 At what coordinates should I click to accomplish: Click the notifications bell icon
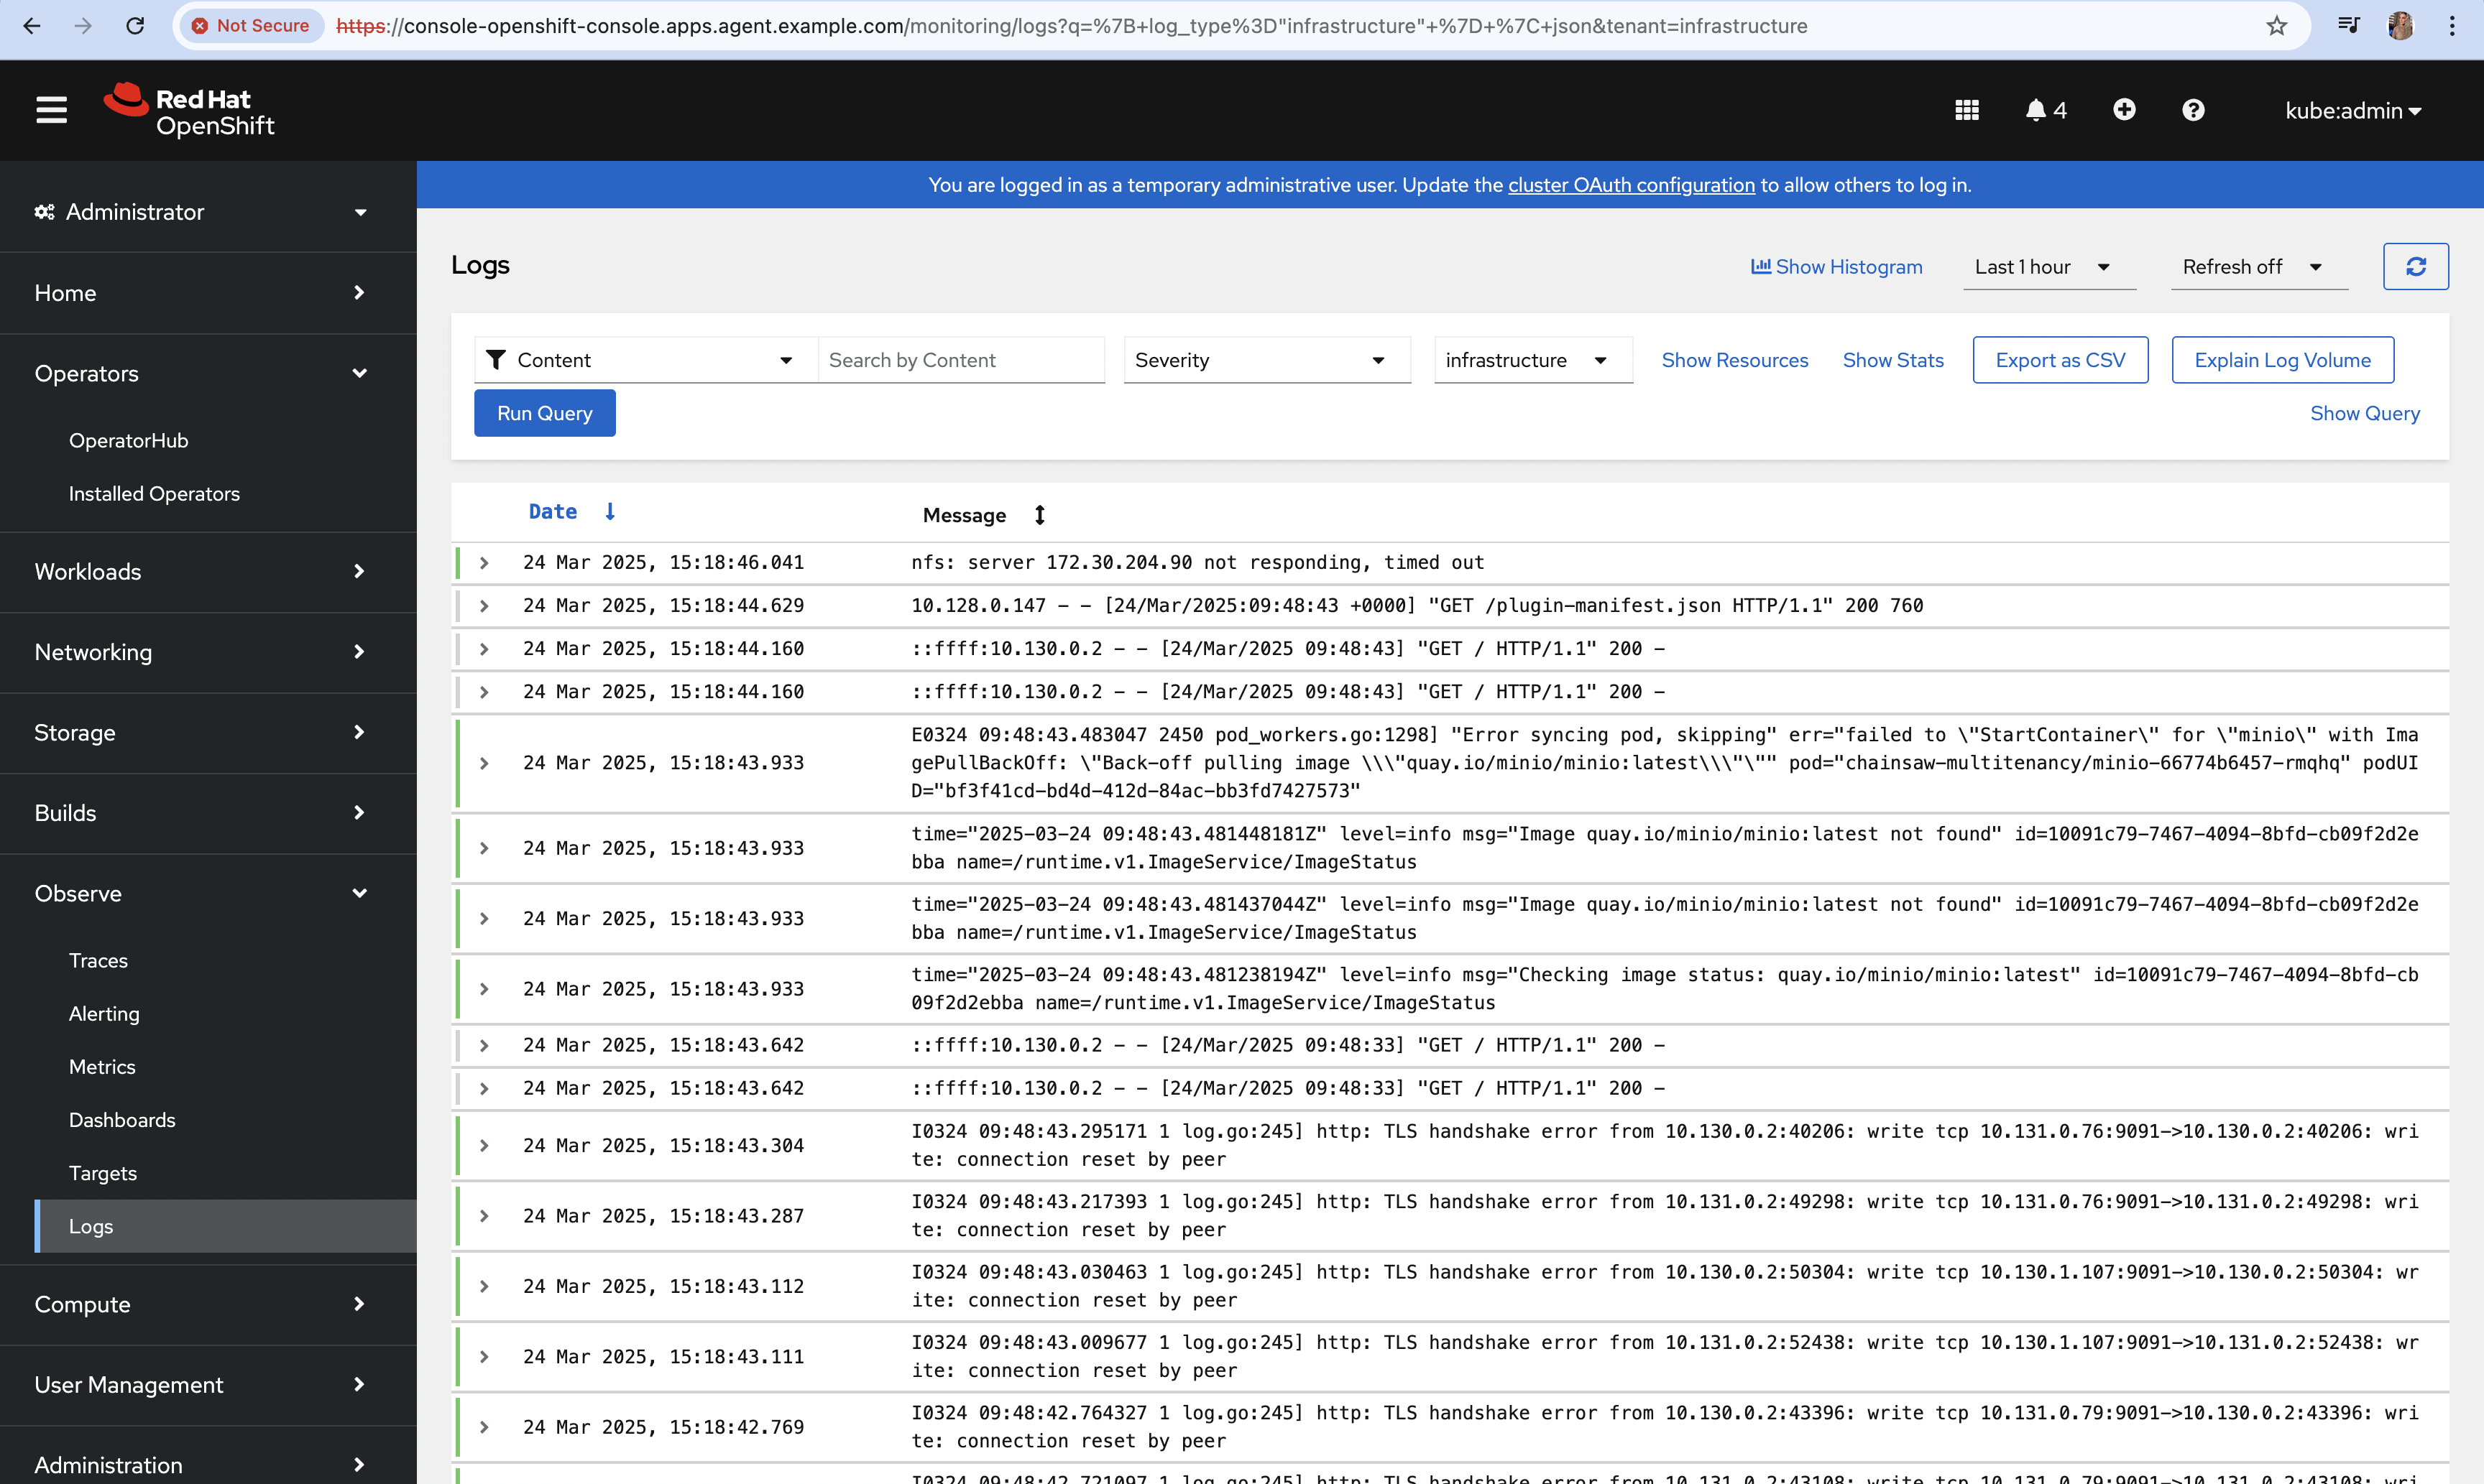[x=2035, y=110]
